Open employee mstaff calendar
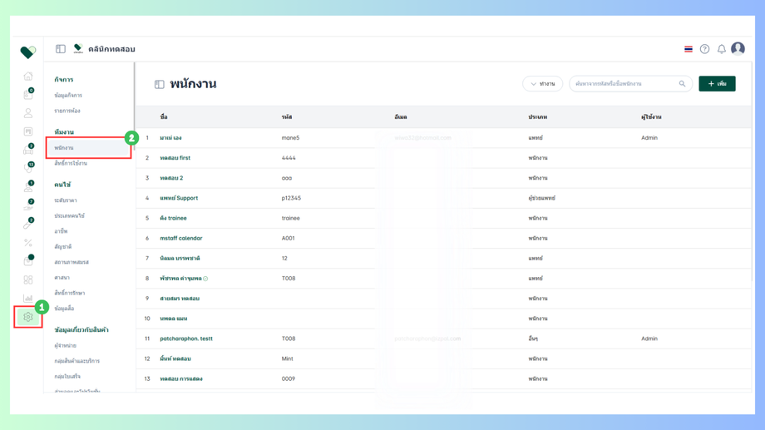 click(x=180, y=238)
